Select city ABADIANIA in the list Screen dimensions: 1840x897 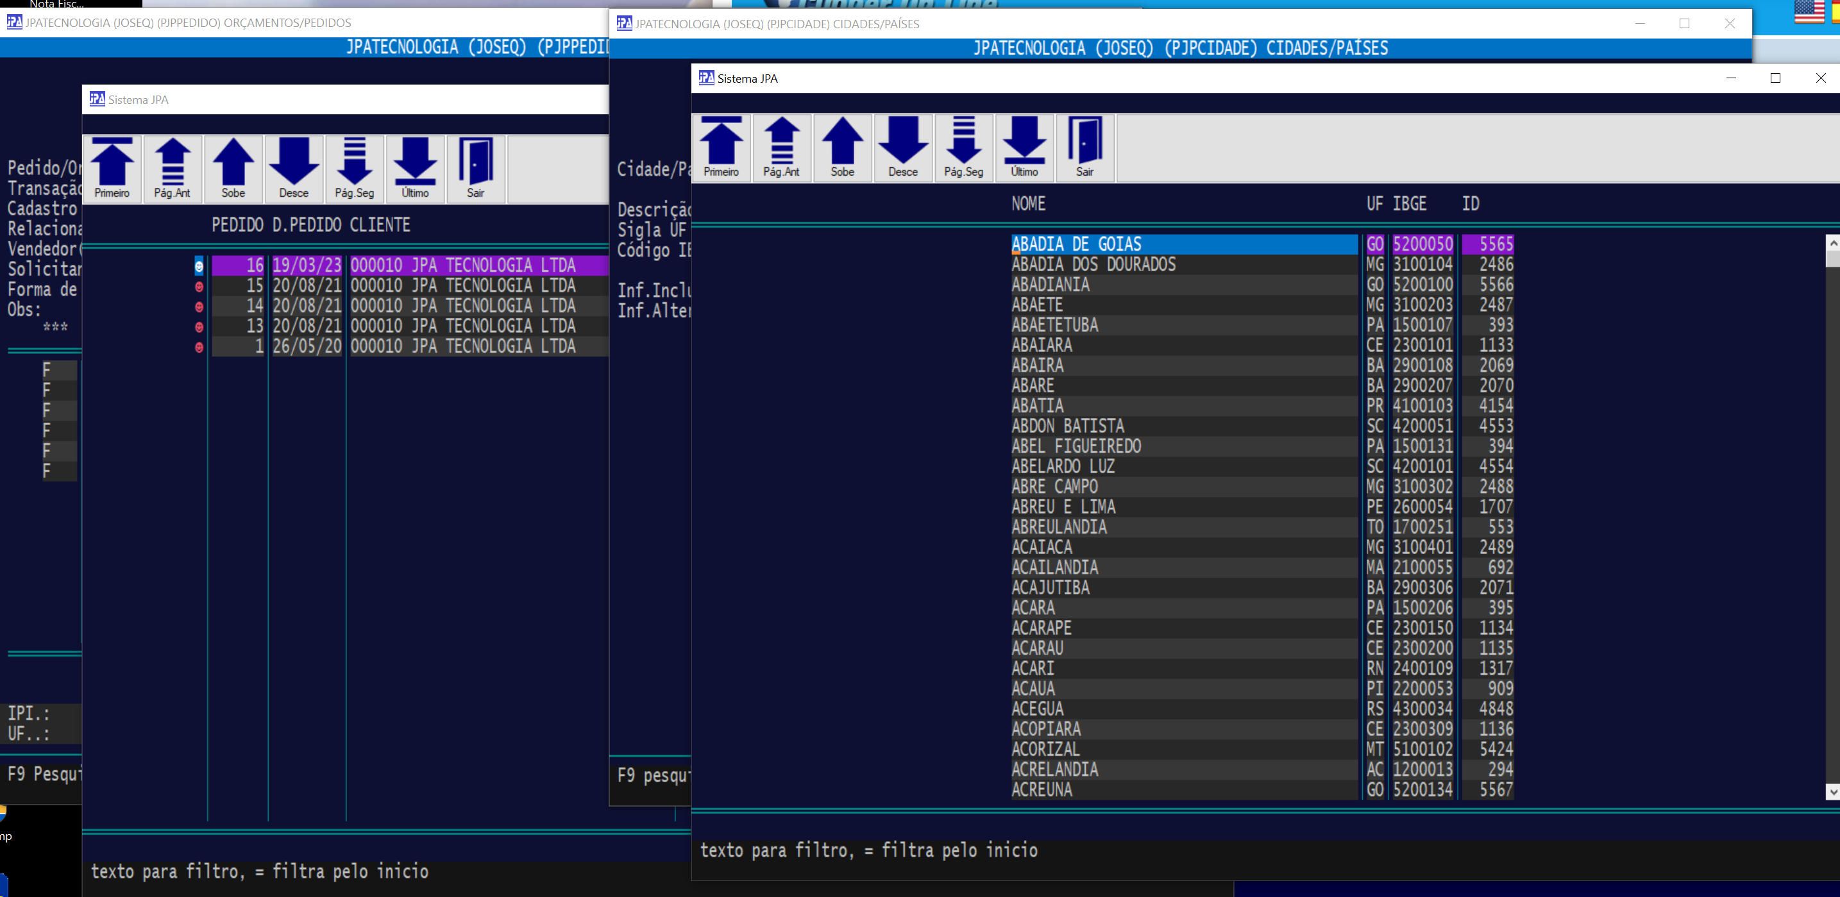point(1050,285)
